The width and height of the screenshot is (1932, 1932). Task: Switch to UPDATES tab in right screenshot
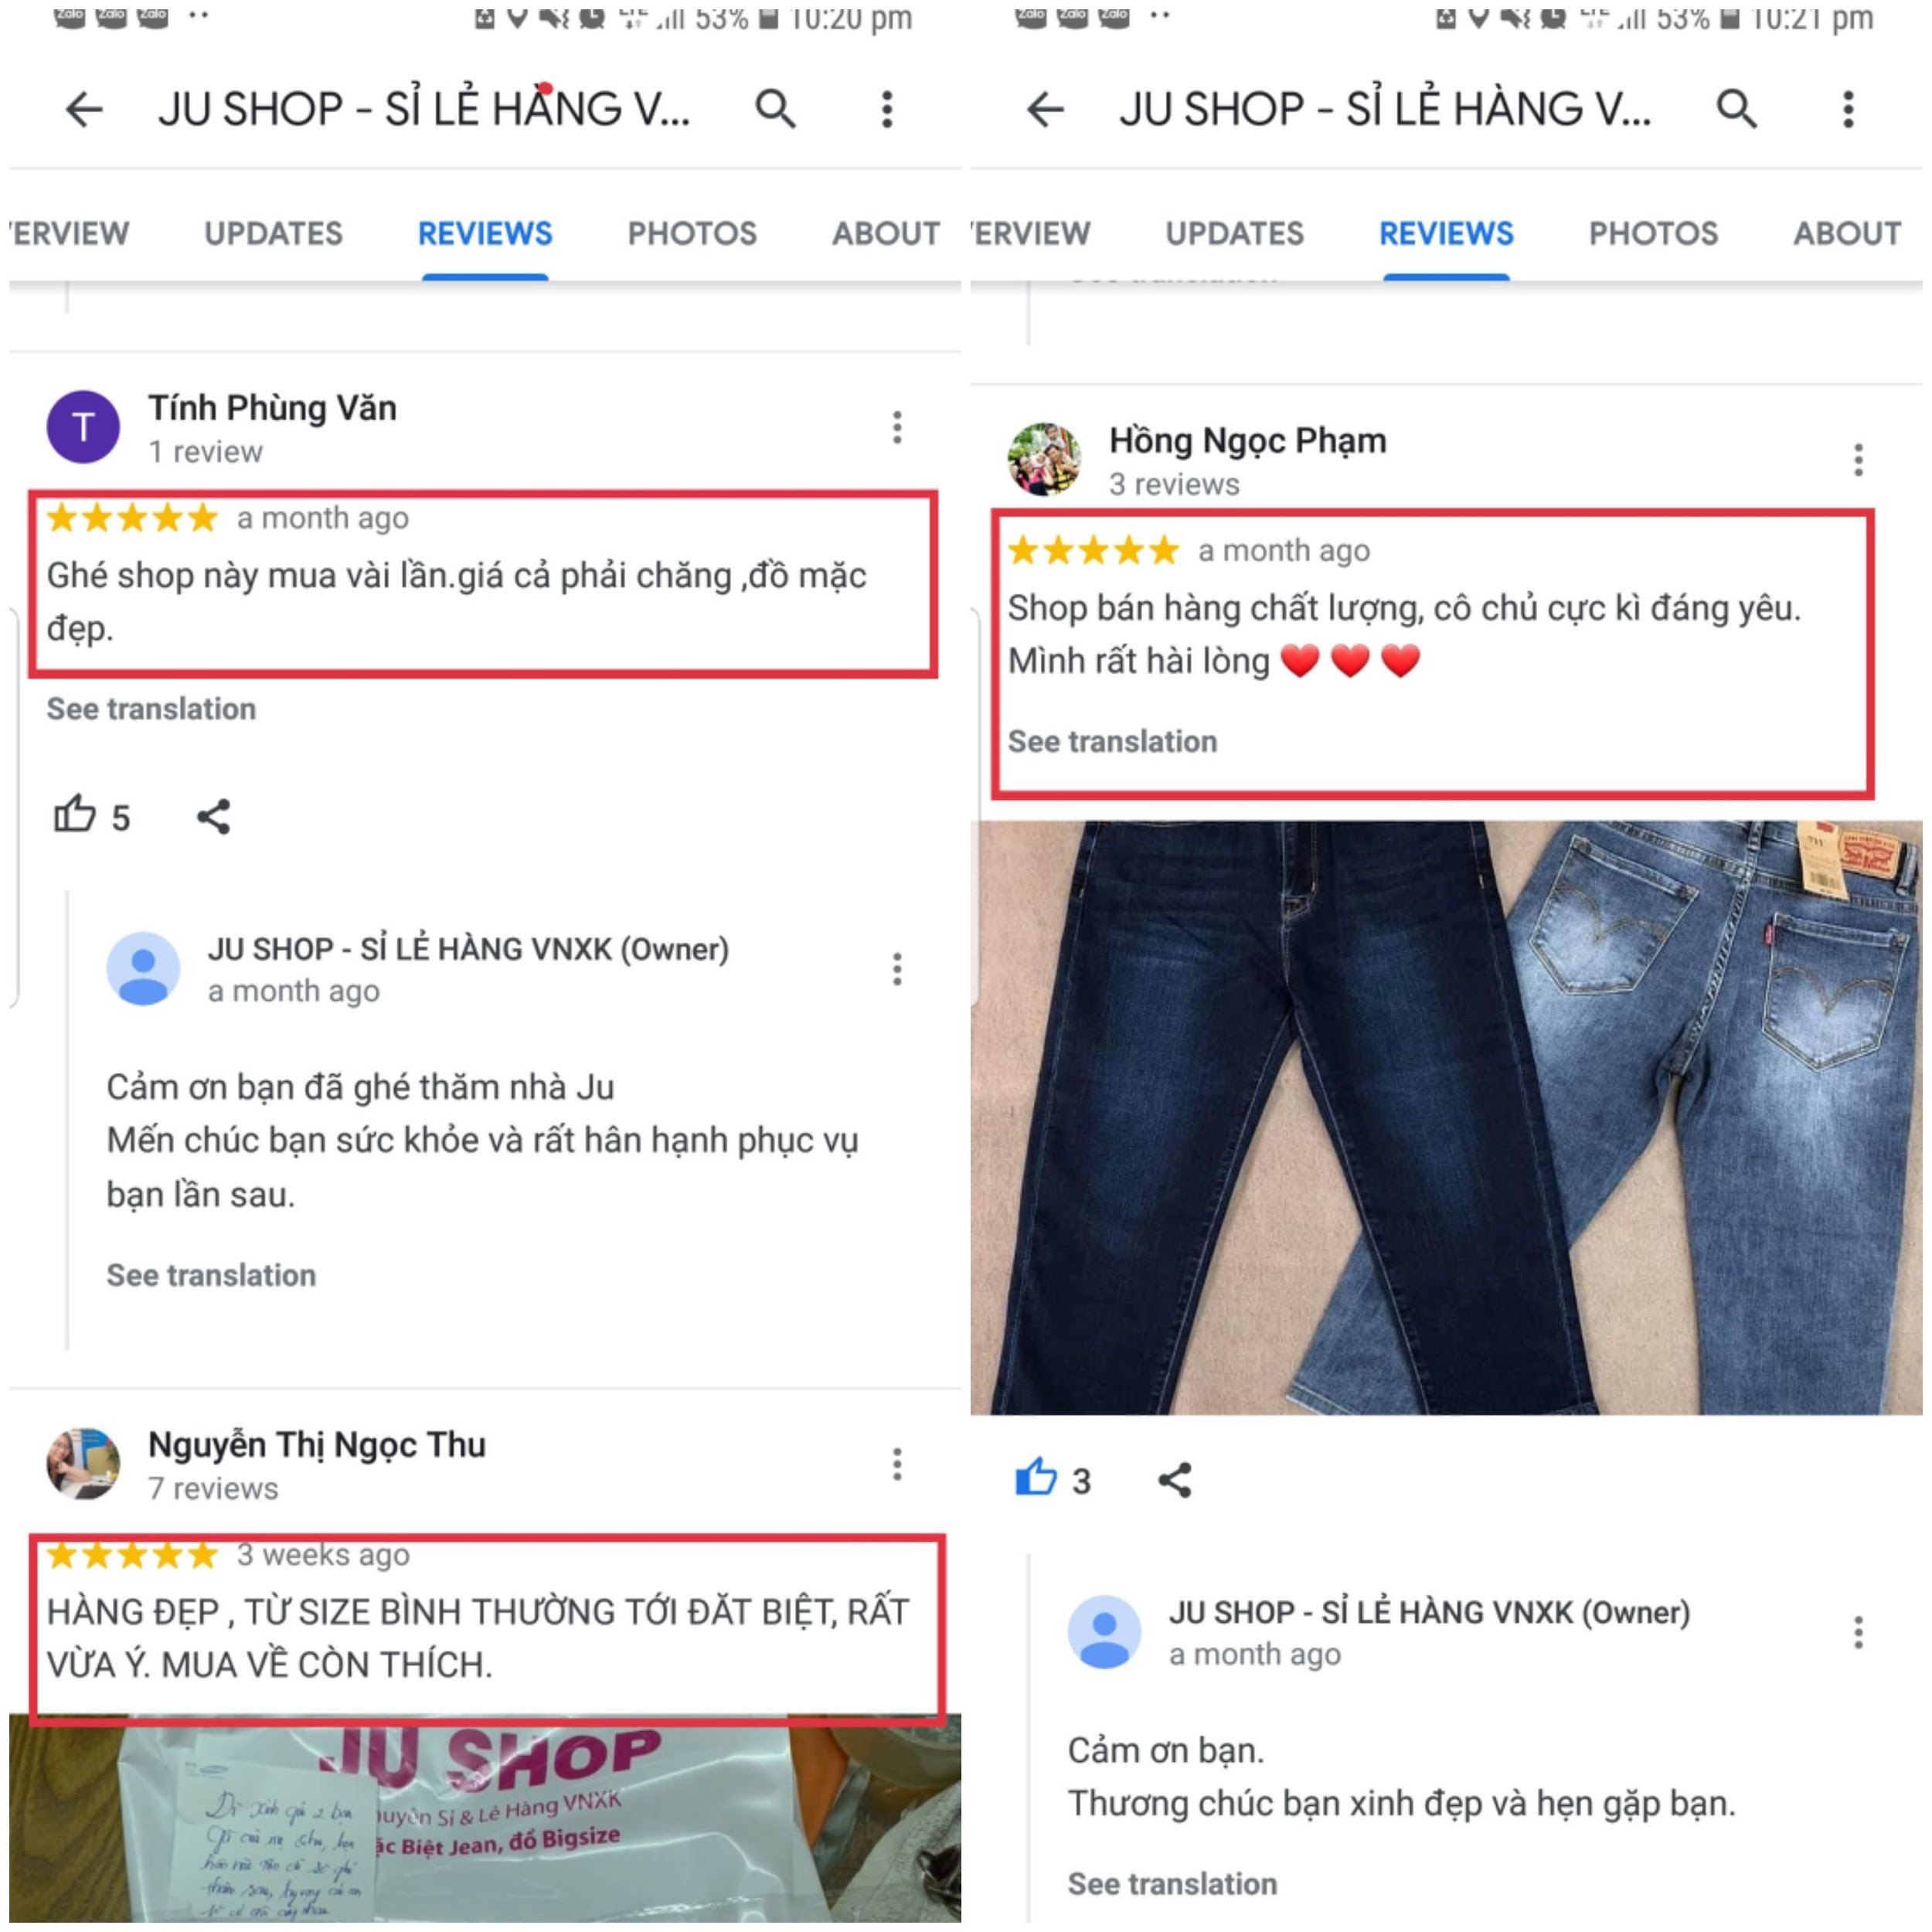point(1234,233)
